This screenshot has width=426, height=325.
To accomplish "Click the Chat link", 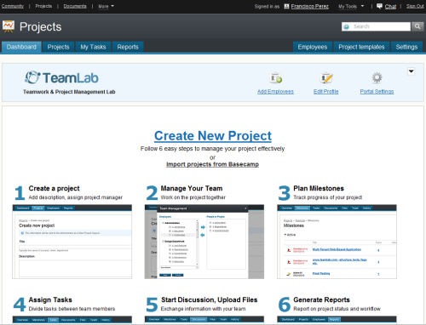I will (x=390, y=6).
